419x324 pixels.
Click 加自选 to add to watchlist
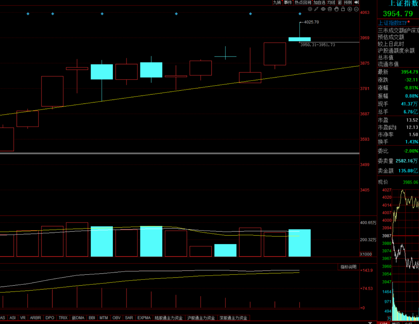319,2
